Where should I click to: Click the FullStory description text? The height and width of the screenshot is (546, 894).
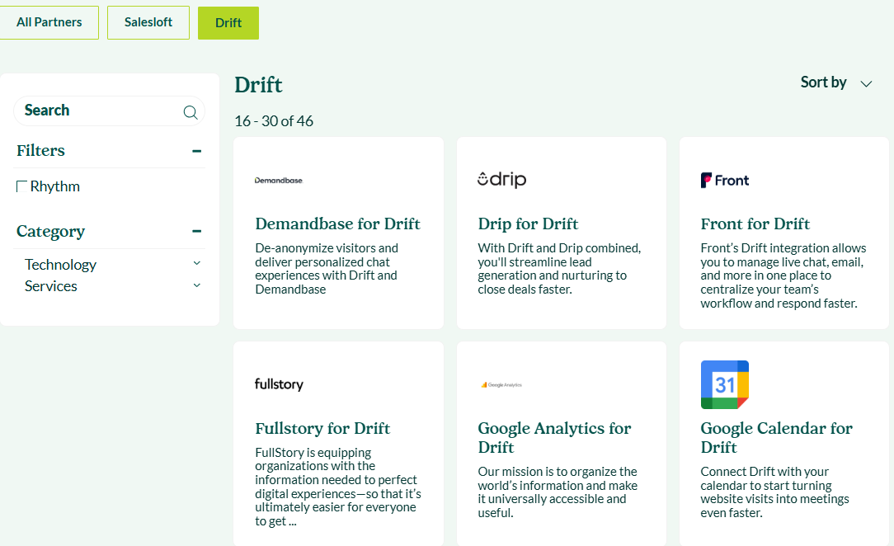(x=338, y=486)
